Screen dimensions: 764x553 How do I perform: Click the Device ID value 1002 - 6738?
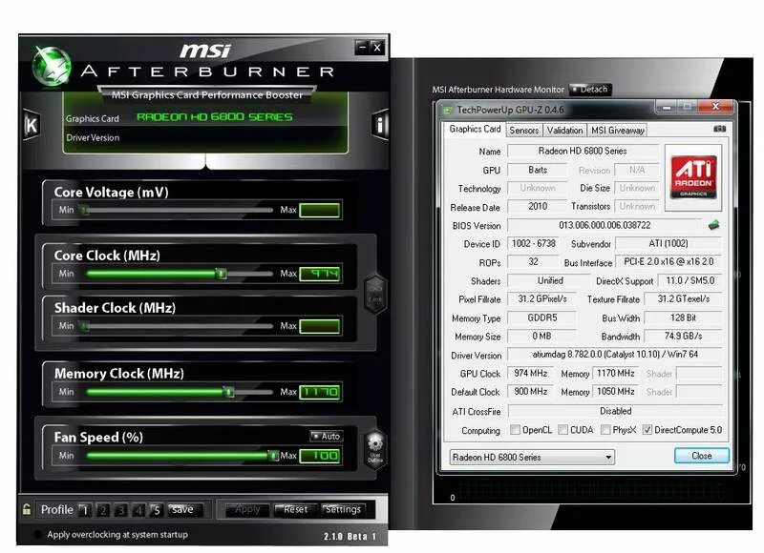pyautogui.click(x=534, y=244)
